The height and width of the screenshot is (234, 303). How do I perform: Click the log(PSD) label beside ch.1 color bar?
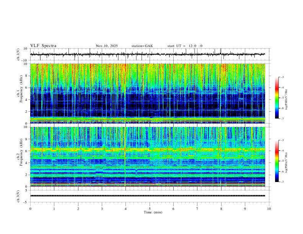pyautogui.click(x=286, y=100)
